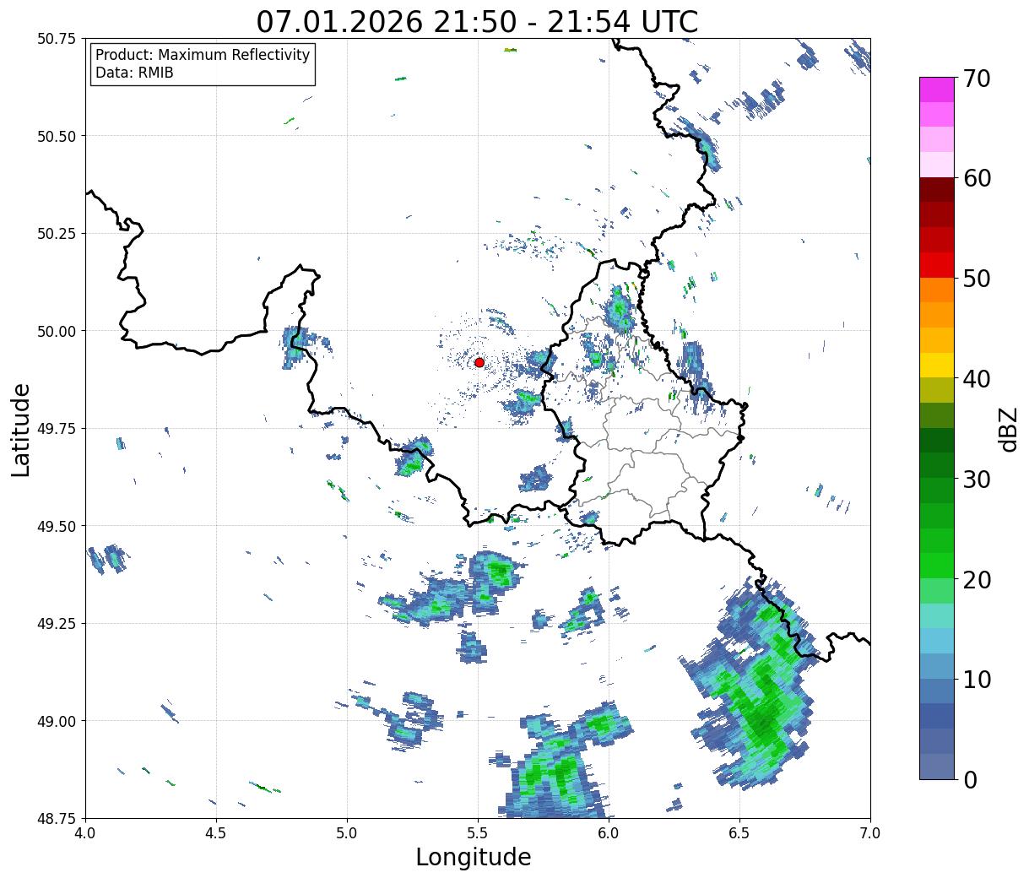Click the bright green swatch just above 20
Image resolution: width=1029 pixels, height=878 pixels.
(937, 566)
